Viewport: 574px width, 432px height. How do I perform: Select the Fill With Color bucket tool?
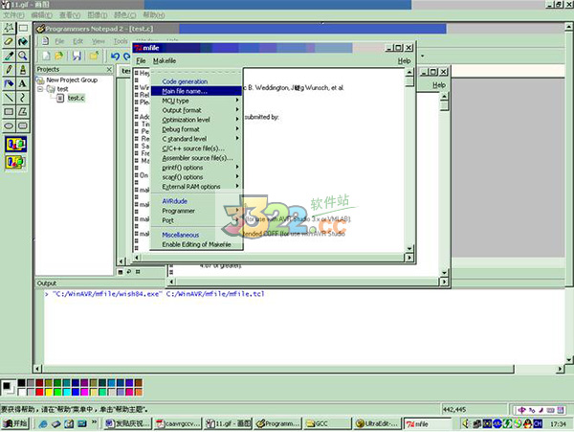coord(23,42)
